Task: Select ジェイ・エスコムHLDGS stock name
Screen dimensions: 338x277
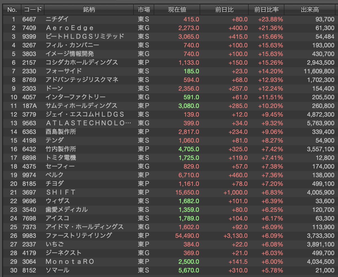Action: coord(85,114)
